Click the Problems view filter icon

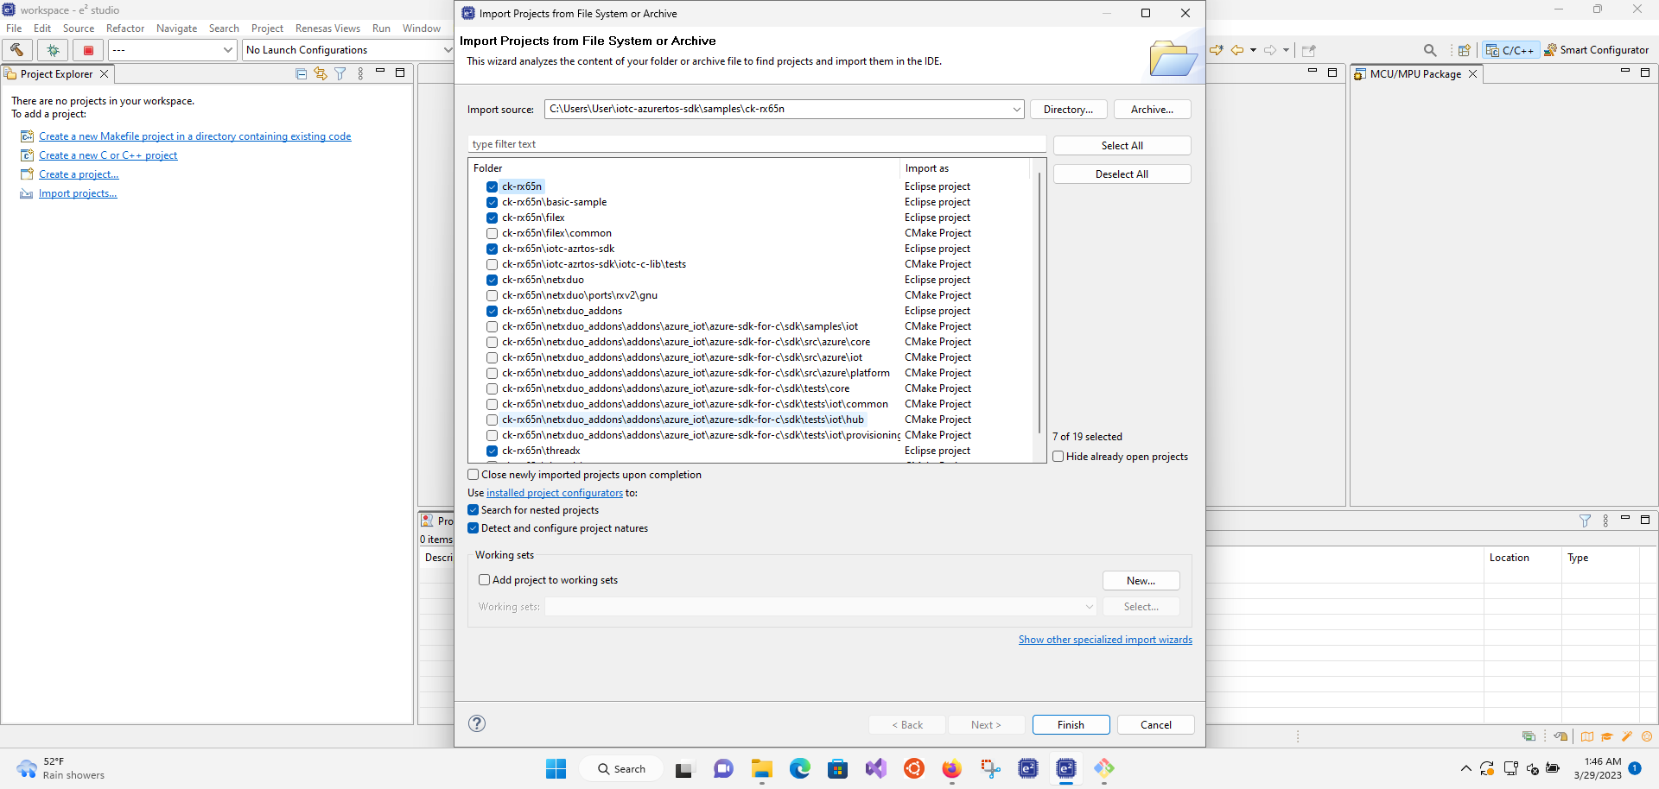[x=1585, y=521]
